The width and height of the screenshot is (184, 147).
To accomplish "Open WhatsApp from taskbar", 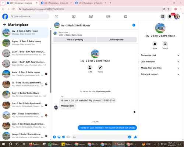I will click(x=53, y=144).
